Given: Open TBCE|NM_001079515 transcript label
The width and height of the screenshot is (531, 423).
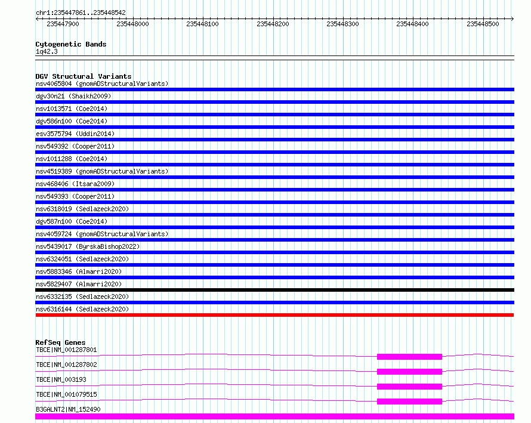Looking at the screenshot, I should 66,394.
